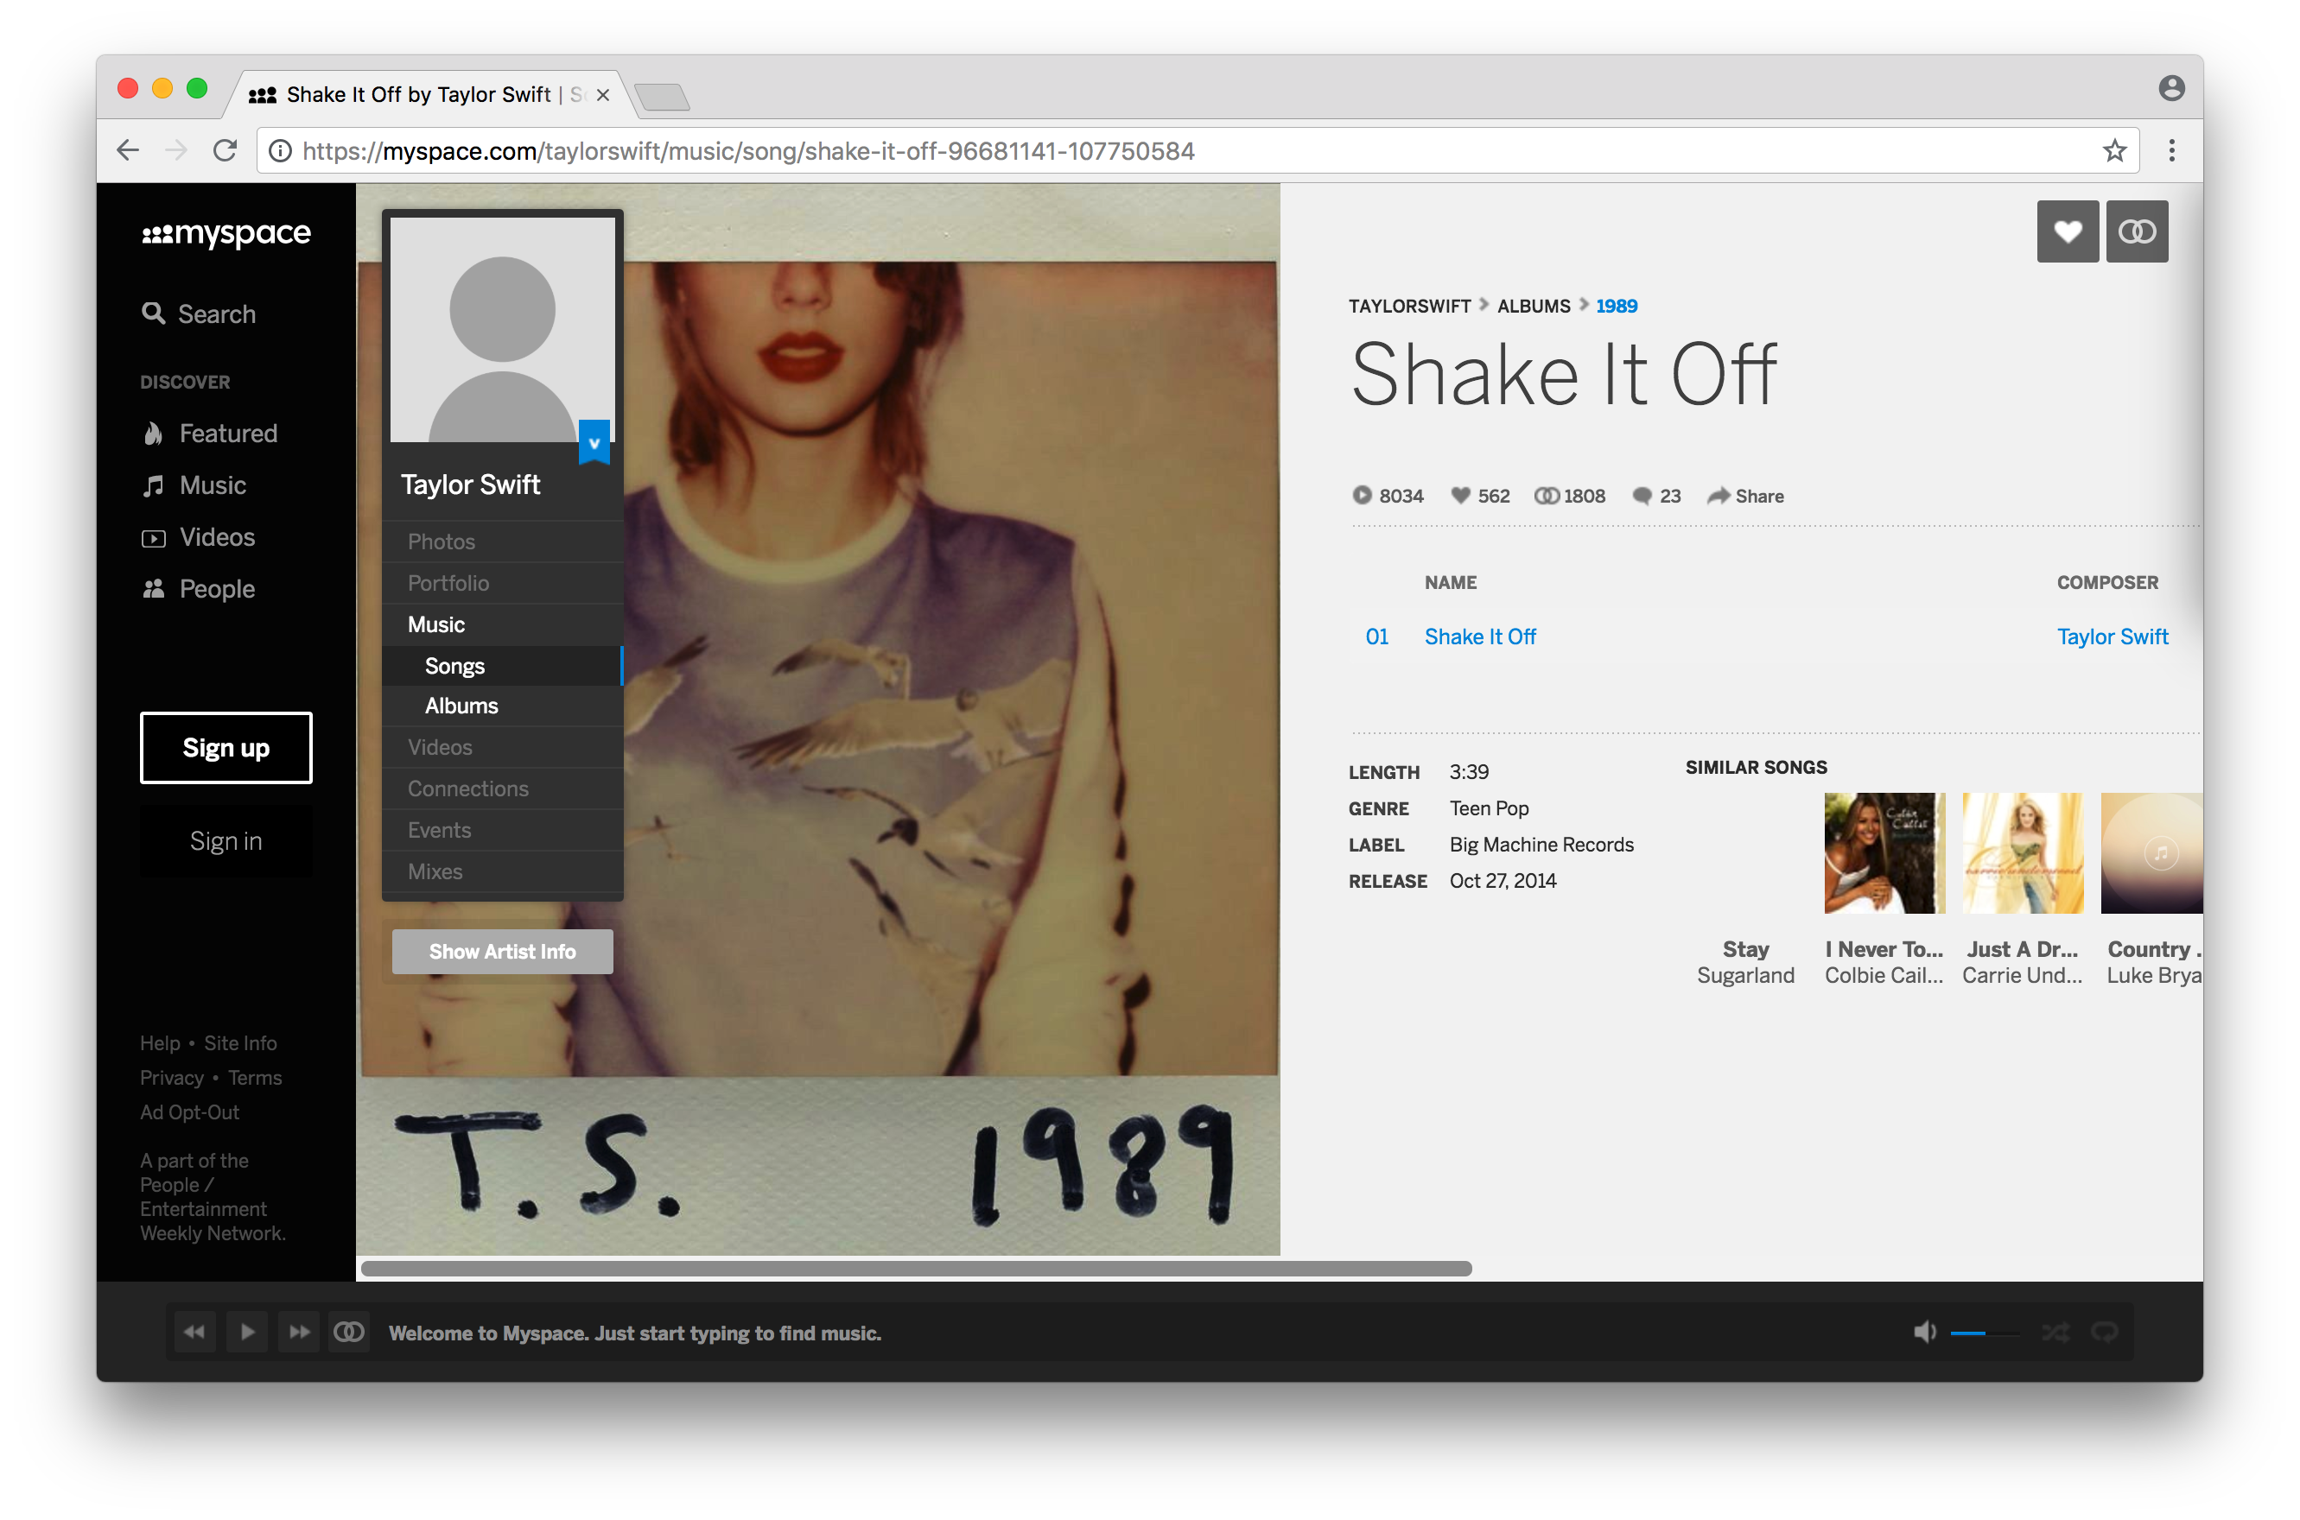2300x1520 pixels.
Task: Click the Share link for Shake It Off
Action: [1749, 496]
